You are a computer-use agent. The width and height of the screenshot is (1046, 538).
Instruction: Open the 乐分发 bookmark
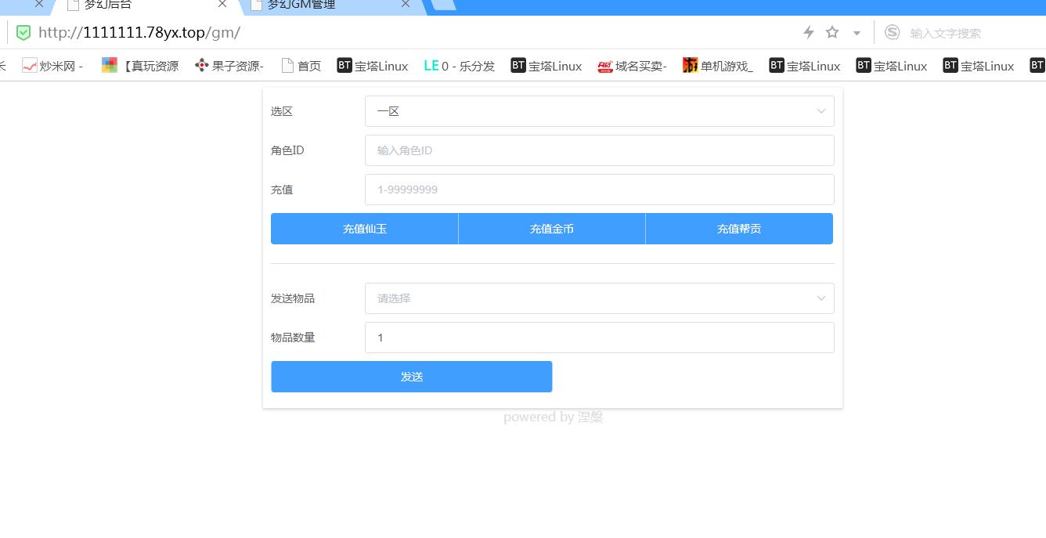click(x=460, y=66)
